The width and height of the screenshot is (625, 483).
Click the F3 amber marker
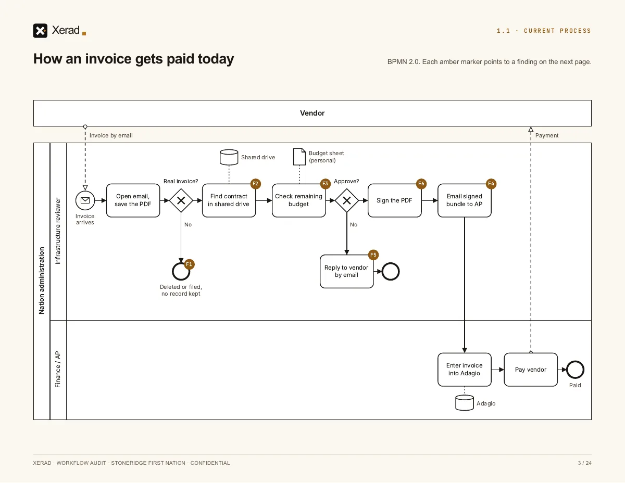pyautogui.click(x=326, y=184)
